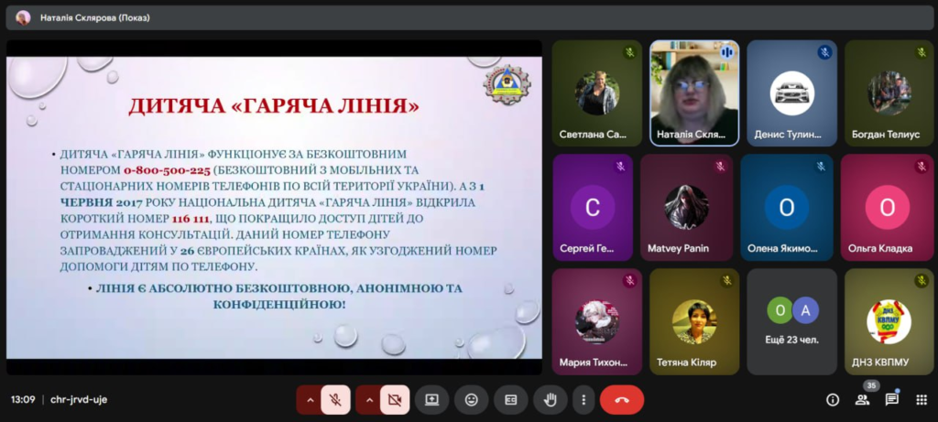Select Matvey Panin participant tile
Image resolution: width=938 pixels, height=422 pixels.
pyautogui.click(x=686, y=207)
